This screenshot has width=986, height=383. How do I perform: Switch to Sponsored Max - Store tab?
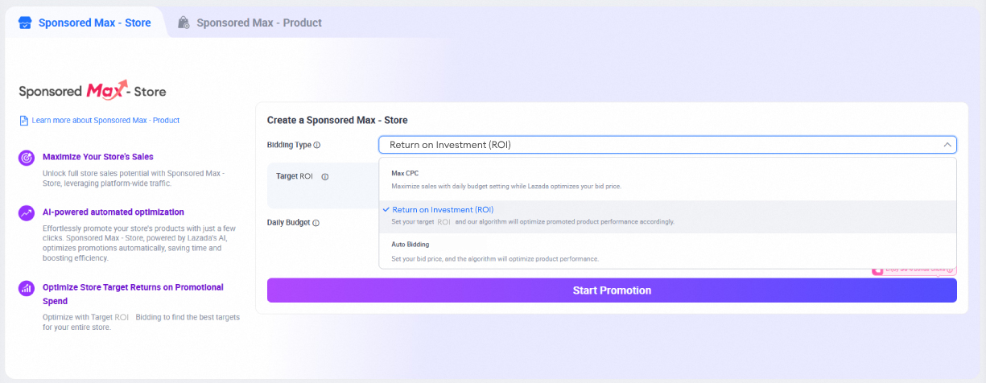(85, 23)
